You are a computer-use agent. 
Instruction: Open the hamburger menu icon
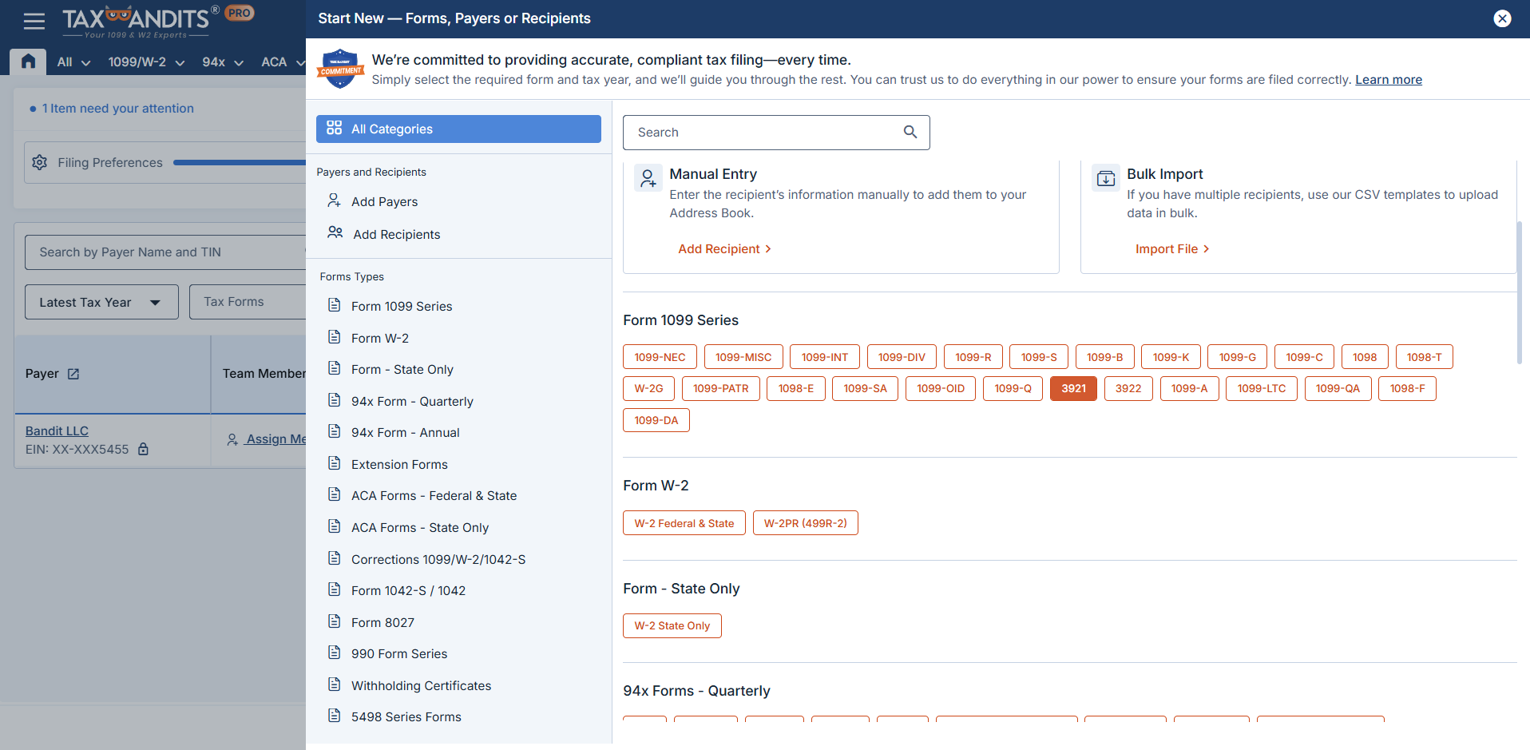pyautogui.click(x=34, y=21)
